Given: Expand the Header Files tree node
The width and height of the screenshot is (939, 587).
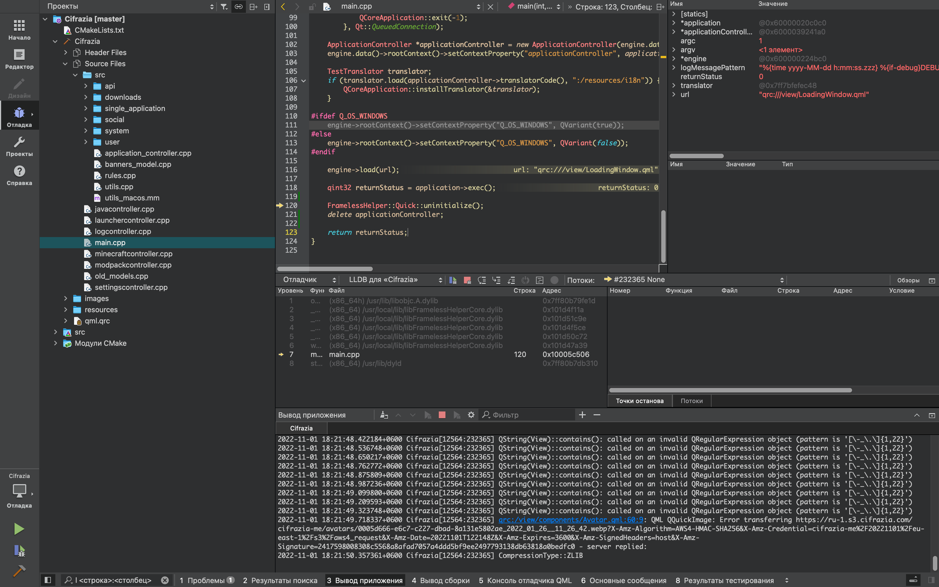Looking at the screenshot, I should (66, 53).
